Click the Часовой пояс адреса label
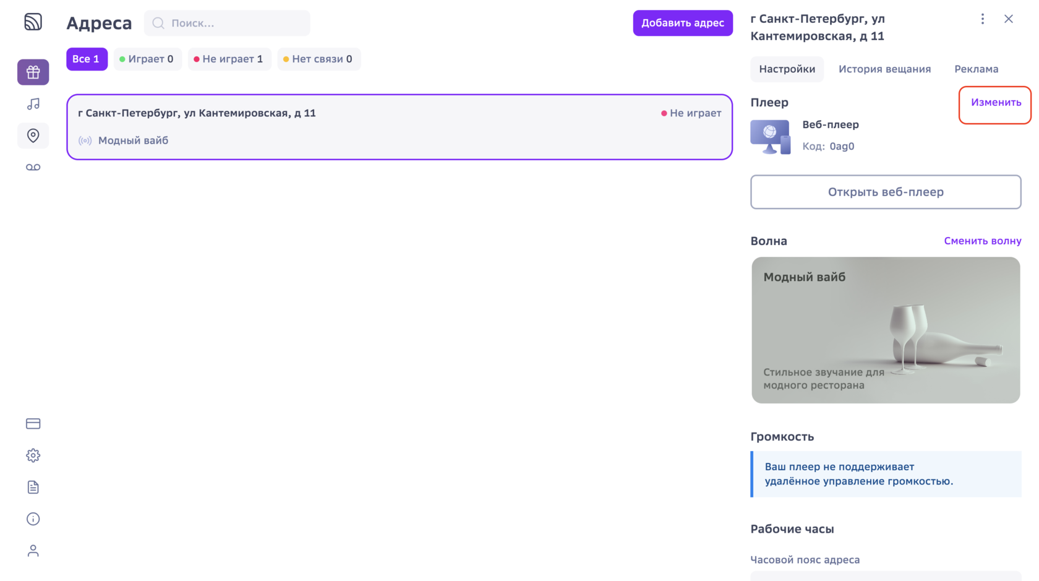Viewport: 1039px width, 581px height. 805,559
